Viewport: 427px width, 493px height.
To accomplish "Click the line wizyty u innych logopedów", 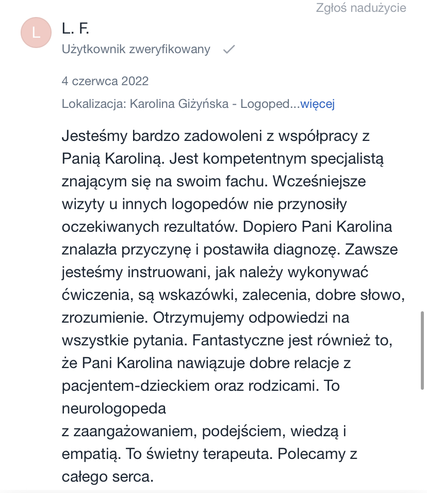I will coord(204,204).
